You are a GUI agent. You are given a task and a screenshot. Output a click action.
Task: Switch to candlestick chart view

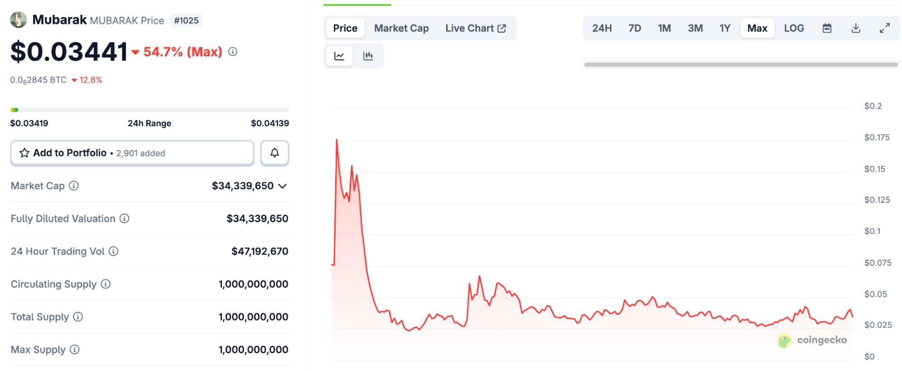pos(368,56)
